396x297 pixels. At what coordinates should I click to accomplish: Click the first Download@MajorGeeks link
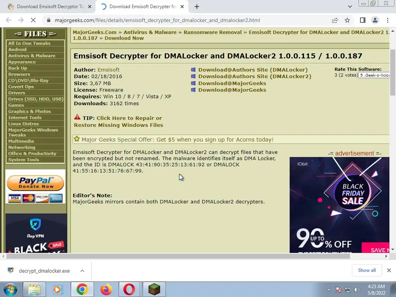tap(232, 83)
